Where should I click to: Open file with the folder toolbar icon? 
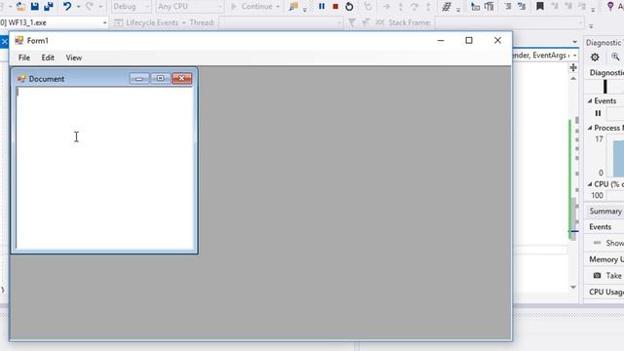click(20, 7)
